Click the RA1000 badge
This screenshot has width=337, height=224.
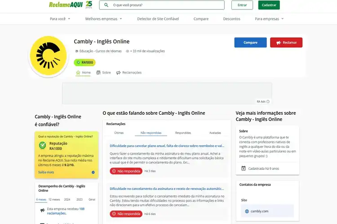[x=85, y=62]
